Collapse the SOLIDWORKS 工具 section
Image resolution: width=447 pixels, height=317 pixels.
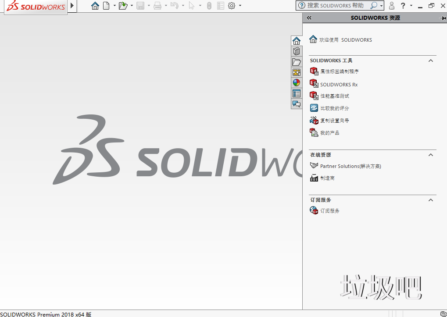[430, 61]
